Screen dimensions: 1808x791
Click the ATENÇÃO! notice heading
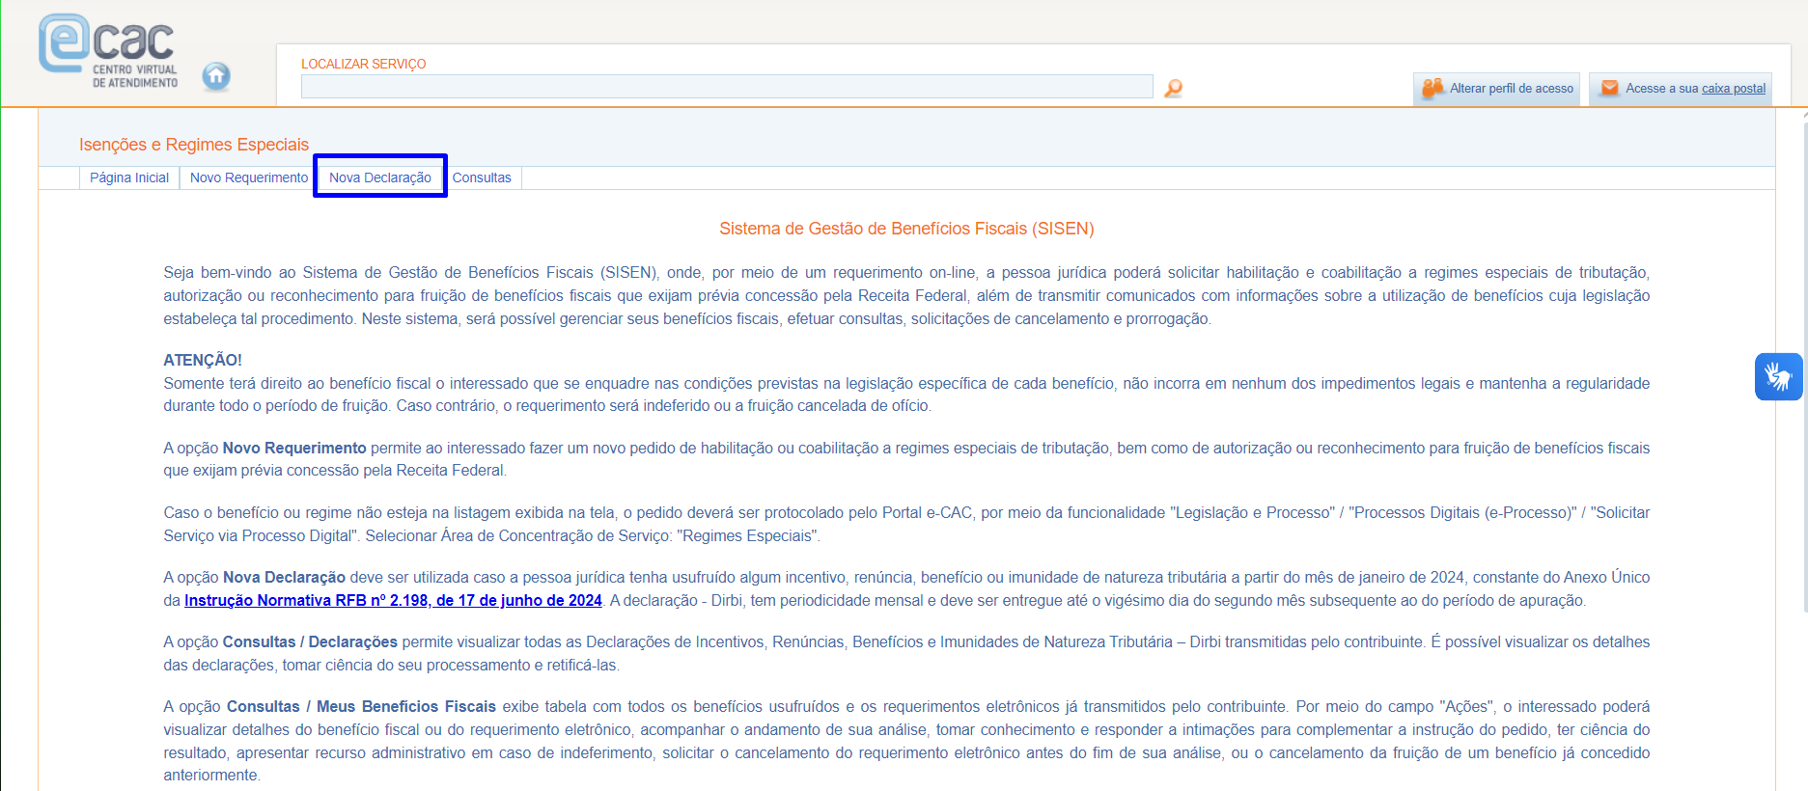pos(203,360)
